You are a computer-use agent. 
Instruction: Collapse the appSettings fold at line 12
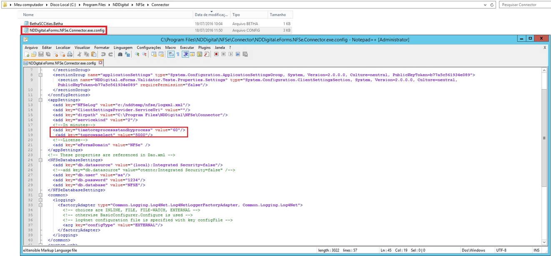tap(40, 100)
